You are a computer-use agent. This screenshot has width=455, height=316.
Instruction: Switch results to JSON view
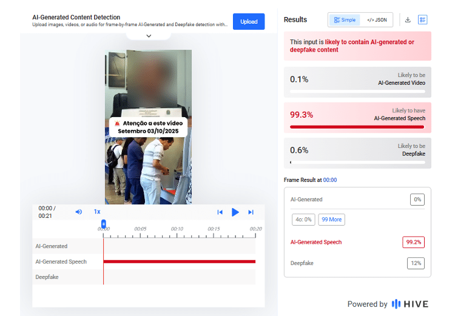click(x=377, y=20)
